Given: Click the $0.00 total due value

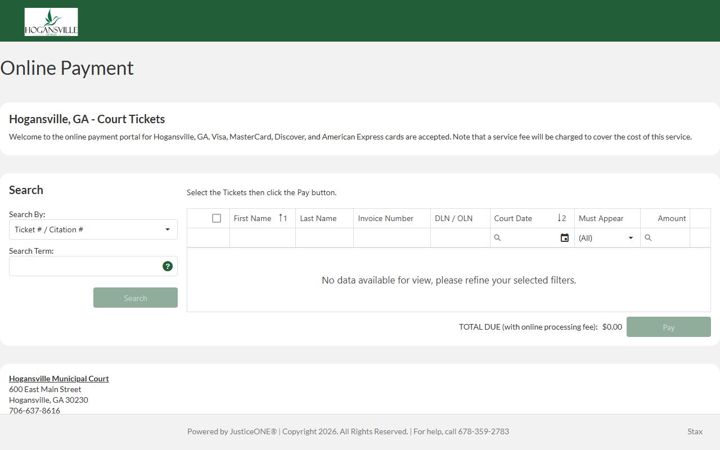Looking at the screenshot, I should [612, 327].
